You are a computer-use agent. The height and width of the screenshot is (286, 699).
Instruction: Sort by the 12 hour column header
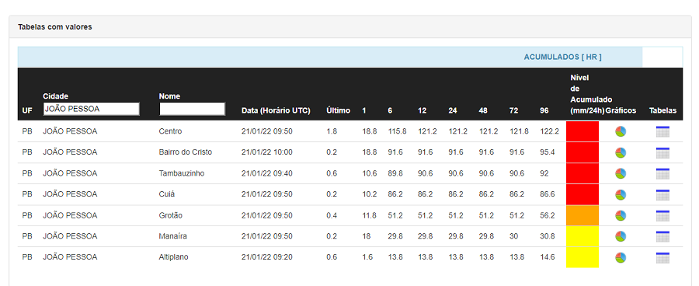point(423,110)
